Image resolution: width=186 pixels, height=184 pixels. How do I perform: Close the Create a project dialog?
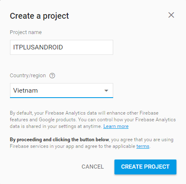click(x=171, y=15)
